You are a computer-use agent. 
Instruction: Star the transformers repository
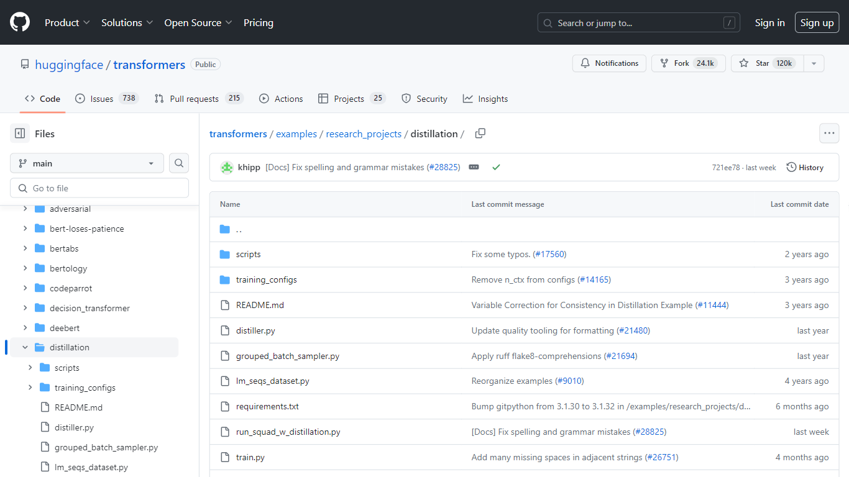click(x=767, y=63)
